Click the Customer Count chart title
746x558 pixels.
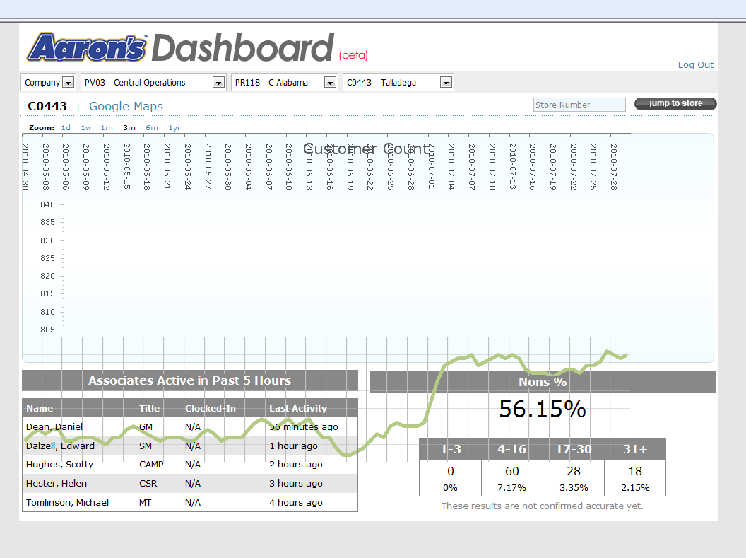click(367, 149)
